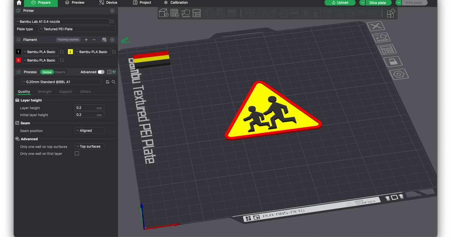Switch to the Preview tab

click(75, 3)
